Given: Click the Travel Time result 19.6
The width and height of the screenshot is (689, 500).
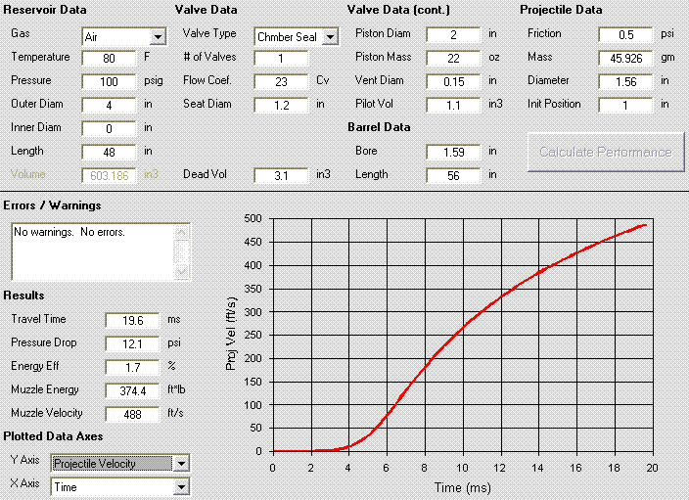Looking at the screenshot, I should point(132,320).
